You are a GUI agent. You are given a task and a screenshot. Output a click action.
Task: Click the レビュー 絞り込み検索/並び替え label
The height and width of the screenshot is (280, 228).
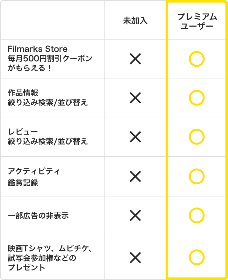point(47,137)
